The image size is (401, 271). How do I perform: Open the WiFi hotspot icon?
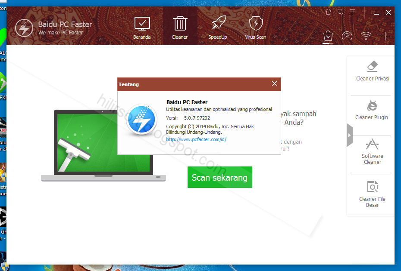[x=366, y=36]
